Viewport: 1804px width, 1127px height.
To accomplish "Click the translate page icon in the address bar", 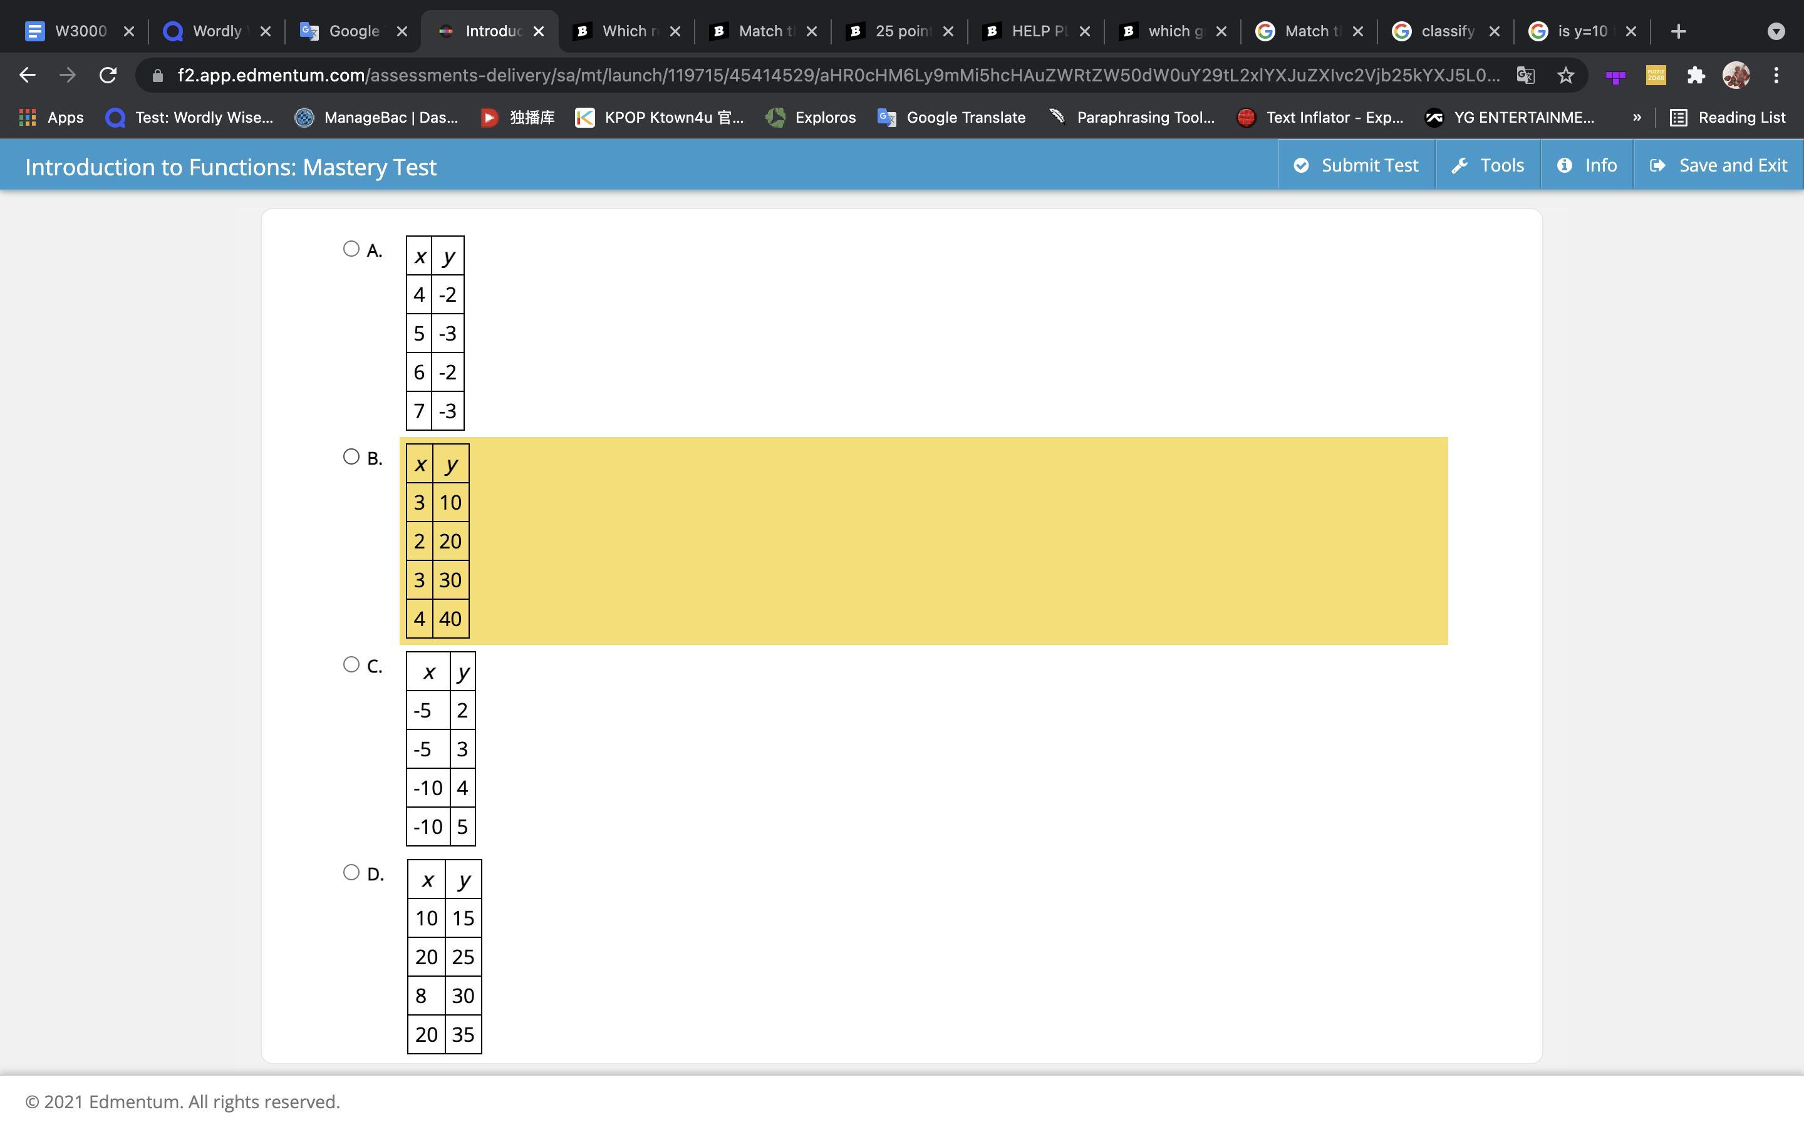I will pyautogui.click(x=1525, y=75).
